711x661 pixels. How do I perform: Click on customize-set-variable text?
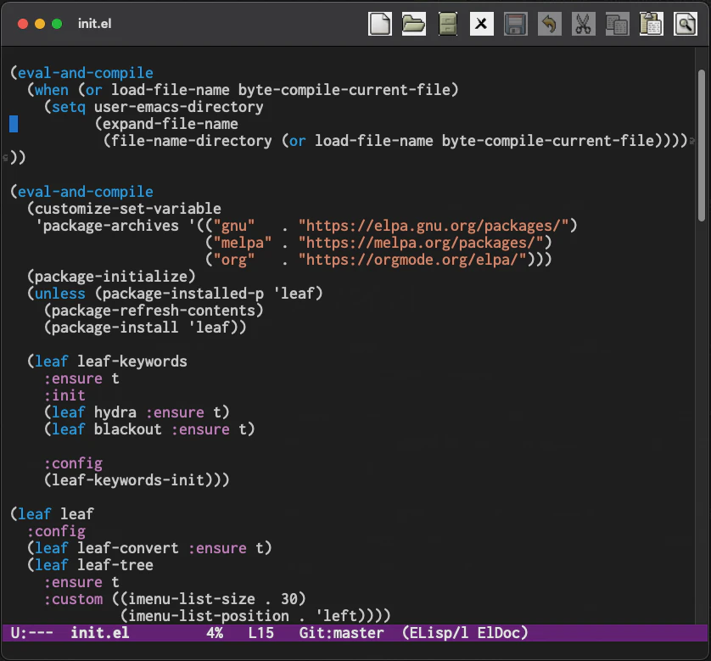pyautogui.click(x=128, y=209)
